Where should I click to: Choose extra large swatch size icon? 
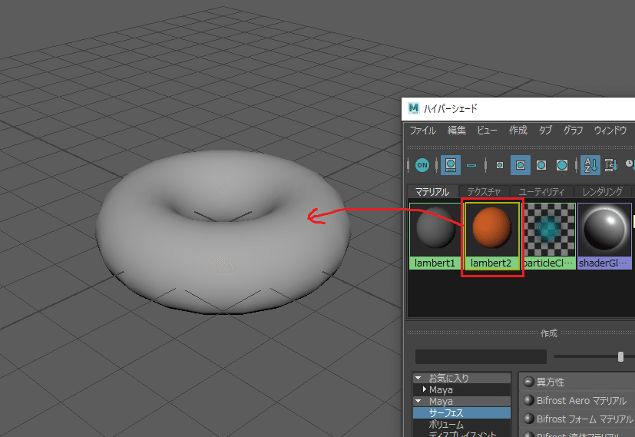click(562, 165)
